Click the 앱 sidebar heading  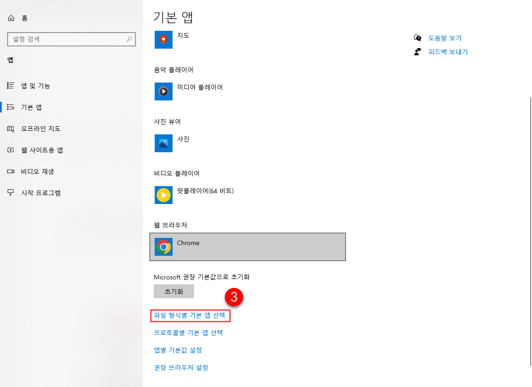[x=11, y=60]
